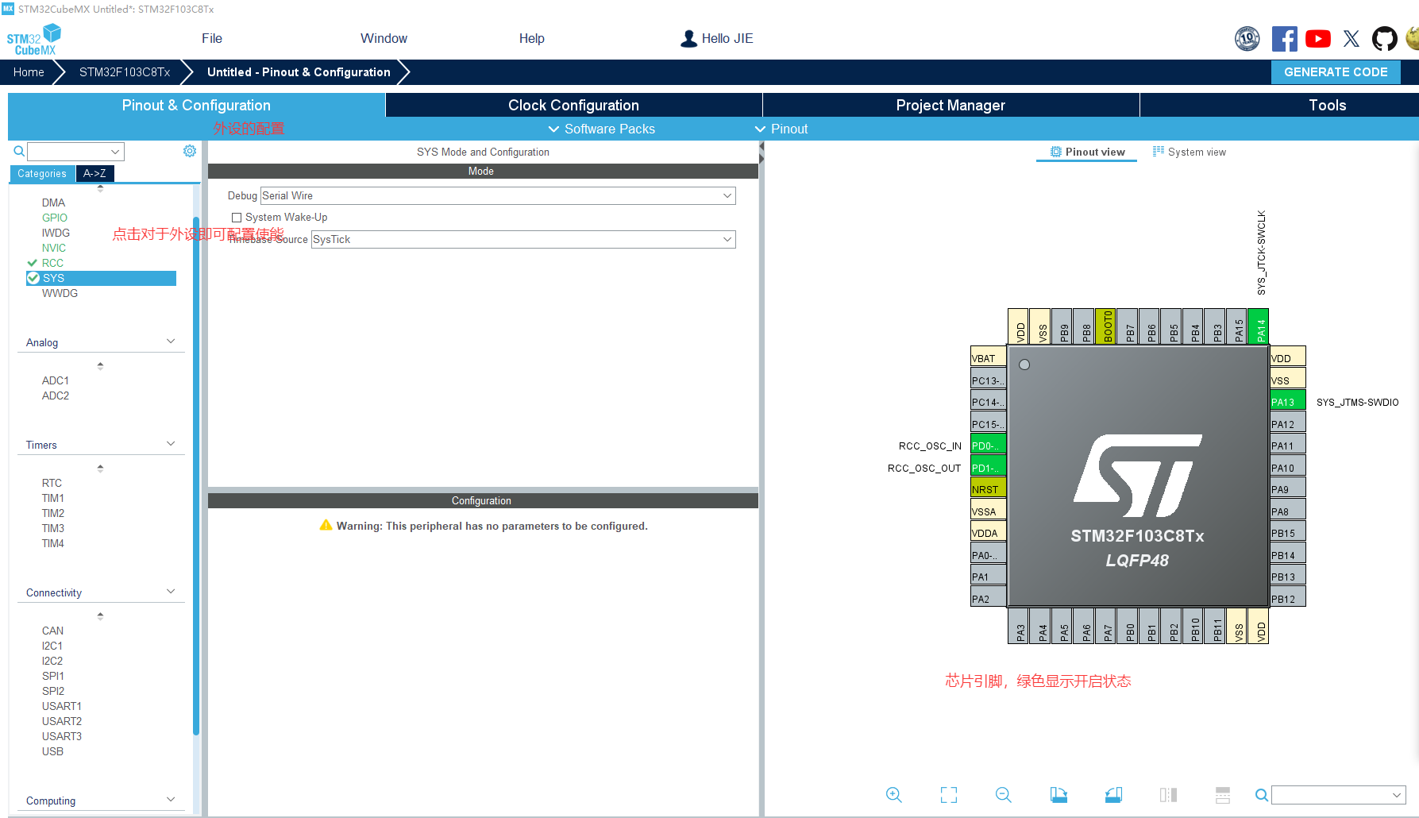Click the STM32CubeMX logo icon
The height and width of the screenshot is (818, 1419).
[34, 40]
